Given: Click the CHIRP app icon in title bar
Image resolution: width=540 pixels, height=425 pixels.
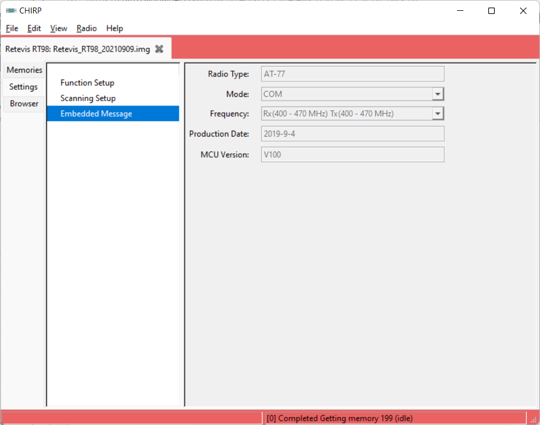Looking at the screenshot, I should point(11,11).
